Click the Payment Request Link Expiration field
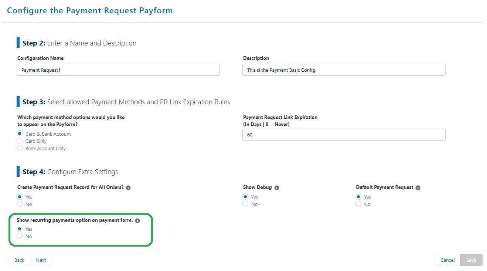This screenshot has width=487, height=271. tap(344, 135)
